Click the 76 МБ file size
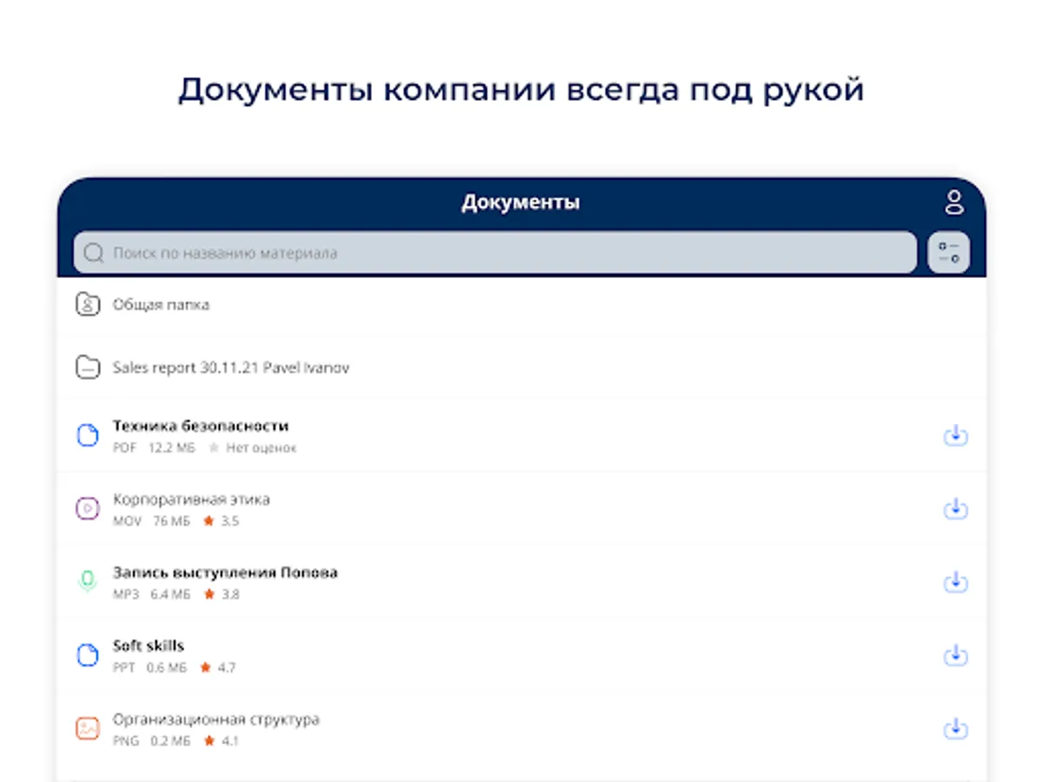This screenshot has height=782, width=1043. tap(172, 521)
